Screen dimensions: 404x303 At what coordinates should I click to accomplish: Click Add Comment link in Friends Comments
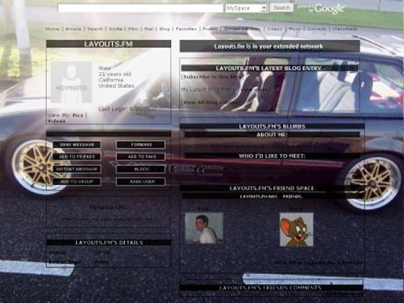[344, 294]
